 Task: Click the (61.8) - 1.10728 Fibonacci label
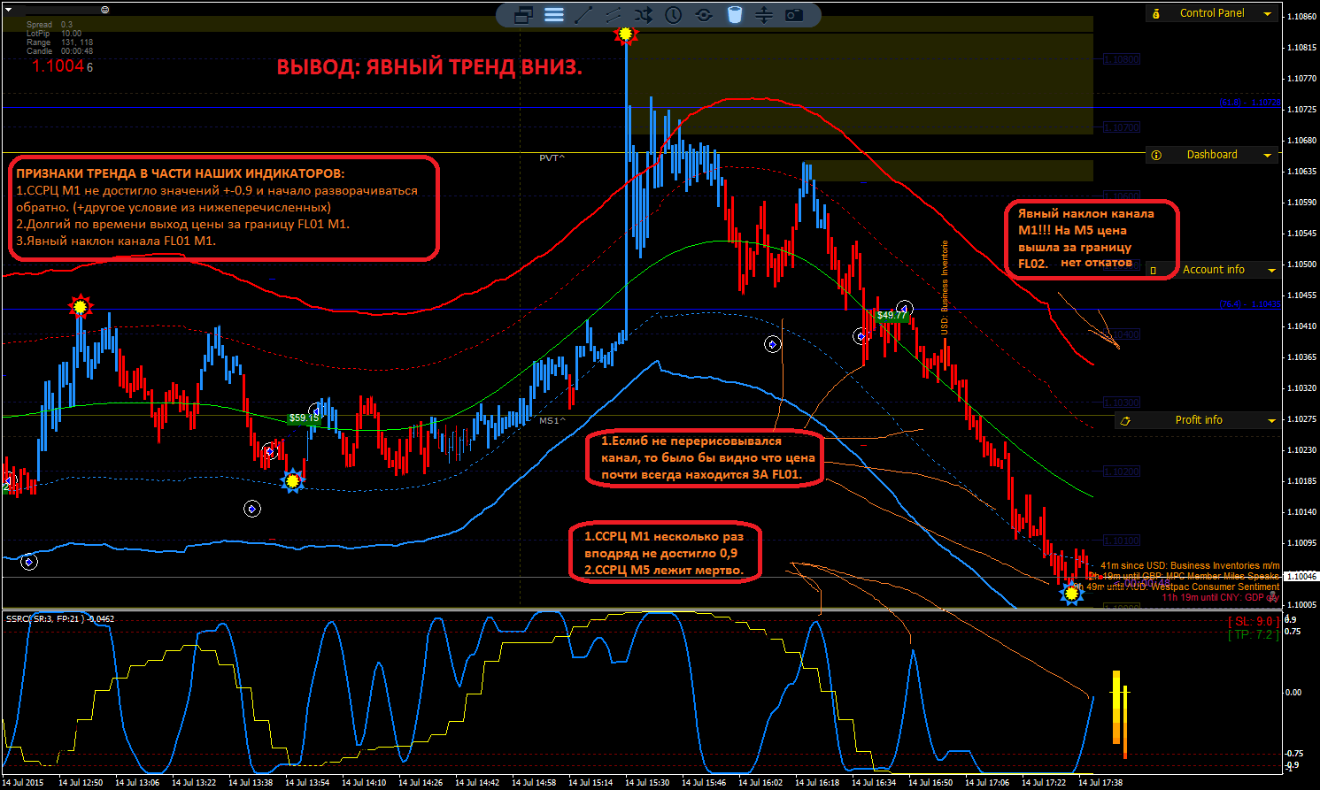click(1250, 103)
